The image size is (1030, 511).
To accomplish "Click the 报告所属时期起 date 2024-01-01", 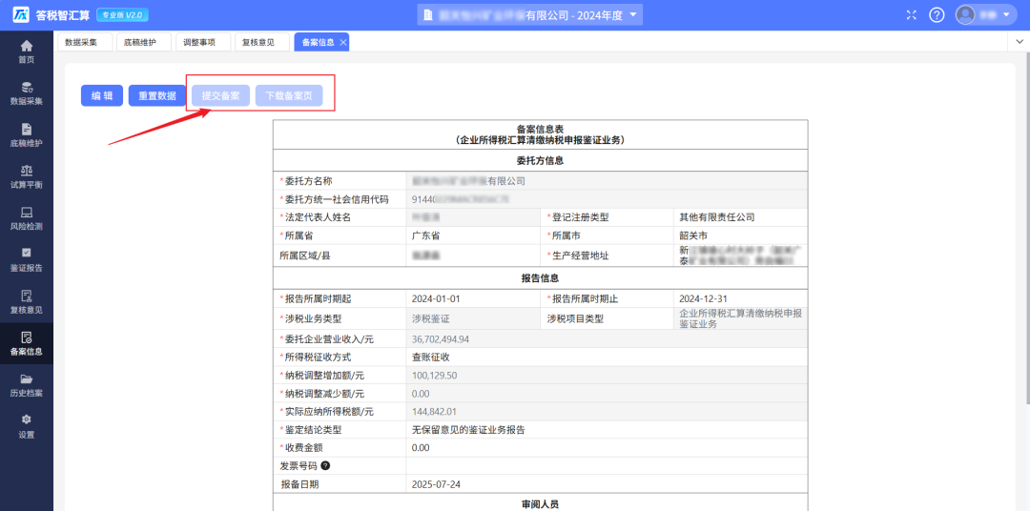I will 474,298.
